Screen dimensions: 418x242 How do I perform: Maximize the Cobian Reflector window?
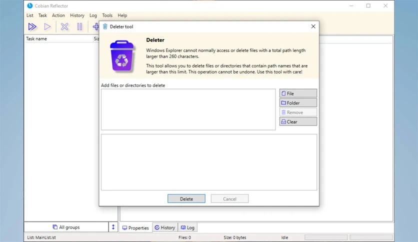point(368,5)
